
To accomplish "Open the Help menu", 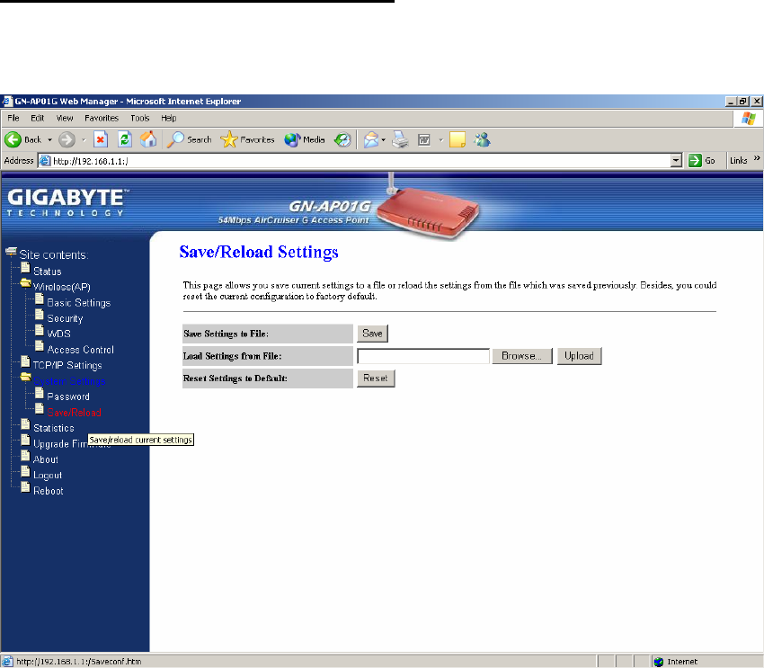I will (x=169, y=118).
